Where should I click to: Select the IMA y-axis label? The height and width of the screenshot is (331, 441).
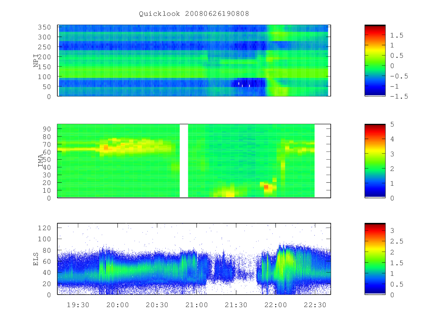tap(40, 161)
